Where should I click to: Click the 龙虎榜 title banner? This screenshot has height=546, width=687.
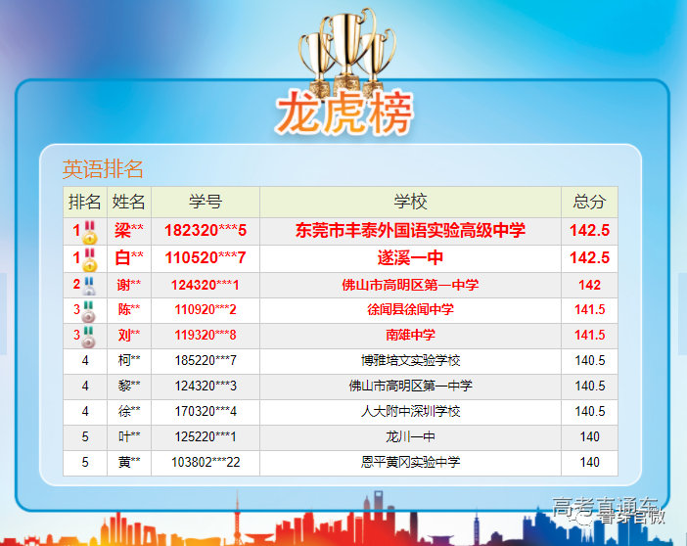pos(343,114)
